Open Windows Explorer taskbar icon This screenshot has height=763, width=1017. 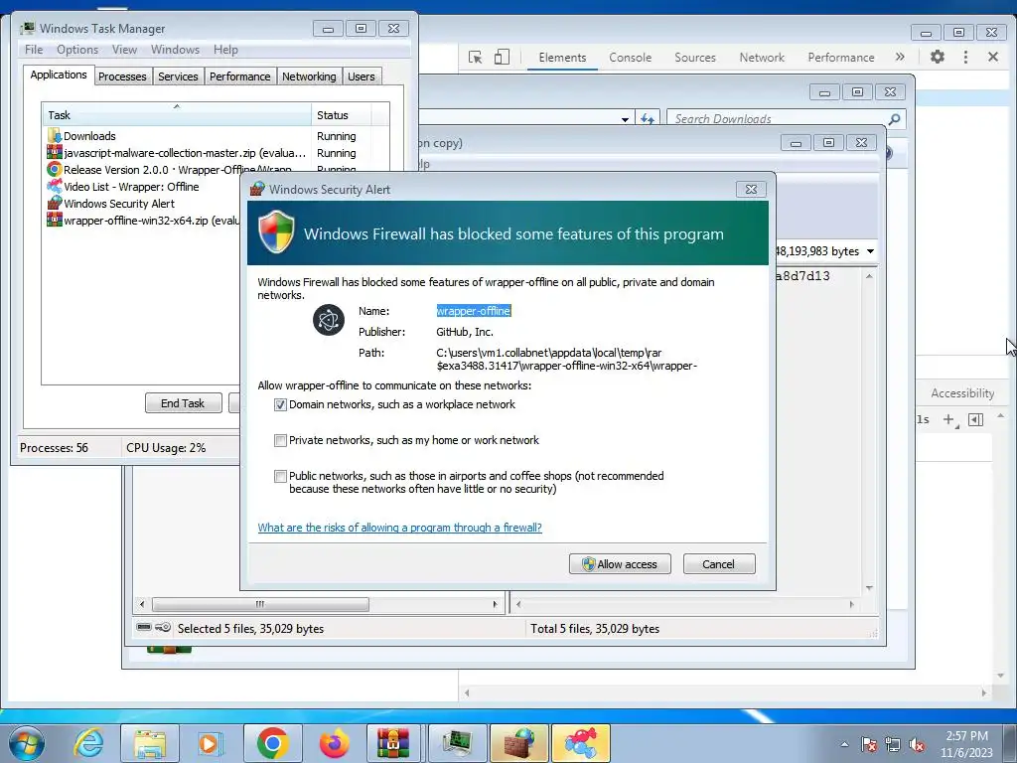[150, 743]
